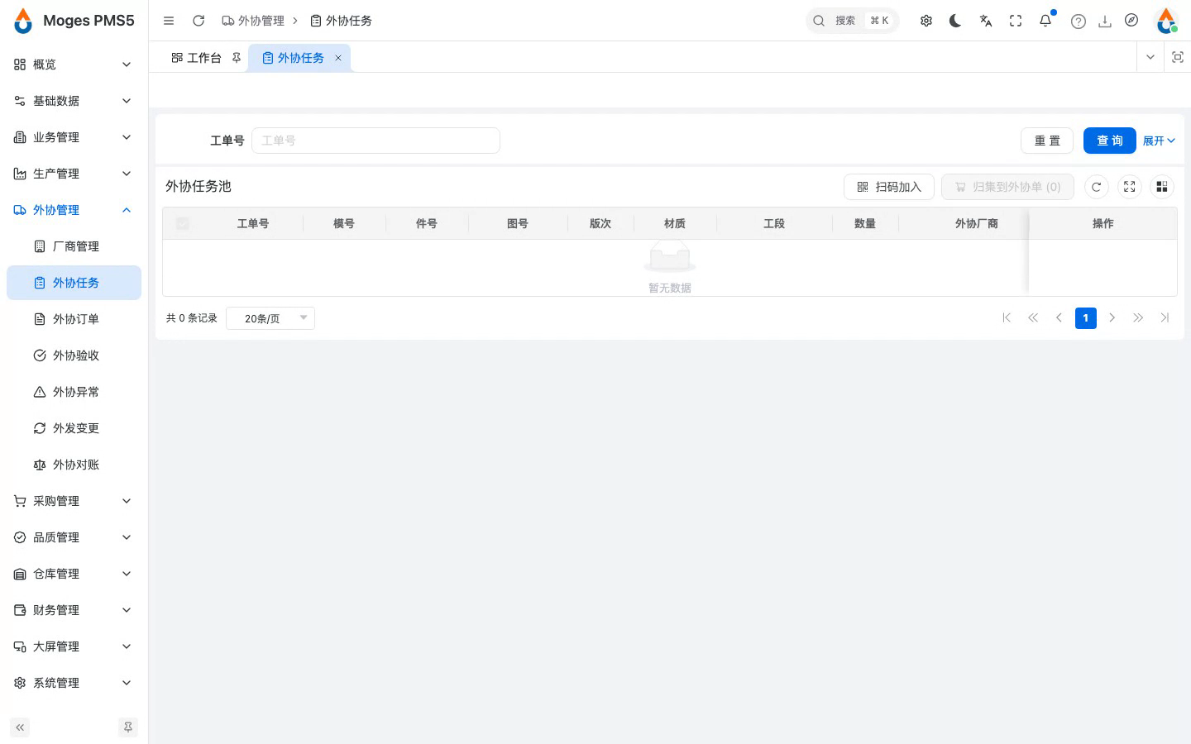Click 展开 to expand the search filters
The image size is (1191, 744).
click(x=1159, y=141)
